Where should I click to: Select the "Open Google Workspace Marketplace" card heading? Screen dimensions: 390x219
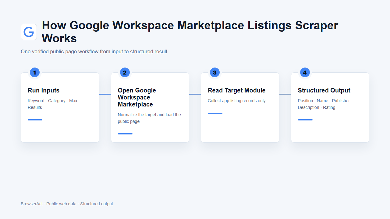(x=137, y=97)
